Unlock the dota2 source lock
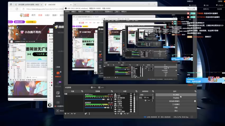 tap(134, 100)
